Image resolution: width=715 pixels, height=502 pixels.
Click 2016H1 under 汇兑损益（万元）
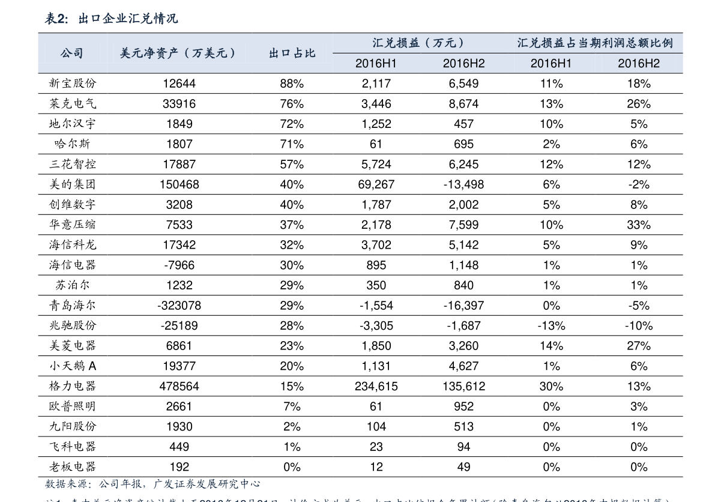click(x=376, y=64)
